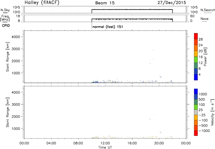Click the '4000' tick of the power panel

(16, 37)
